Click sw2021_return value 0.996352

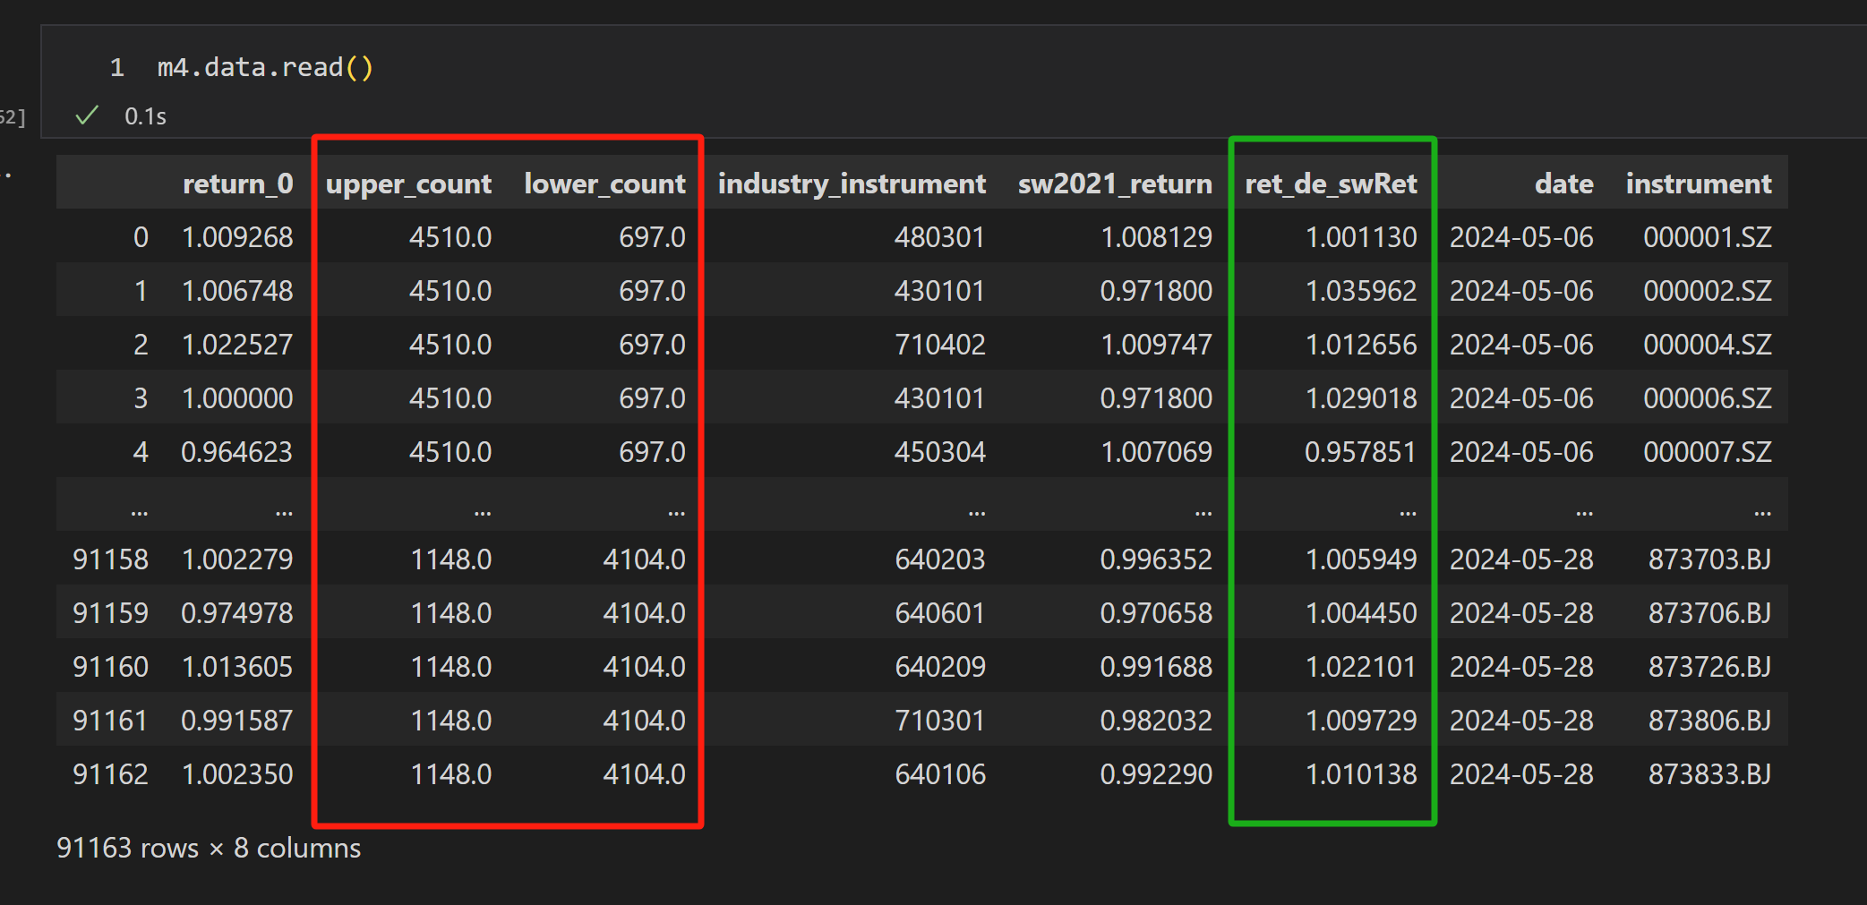1155,559
